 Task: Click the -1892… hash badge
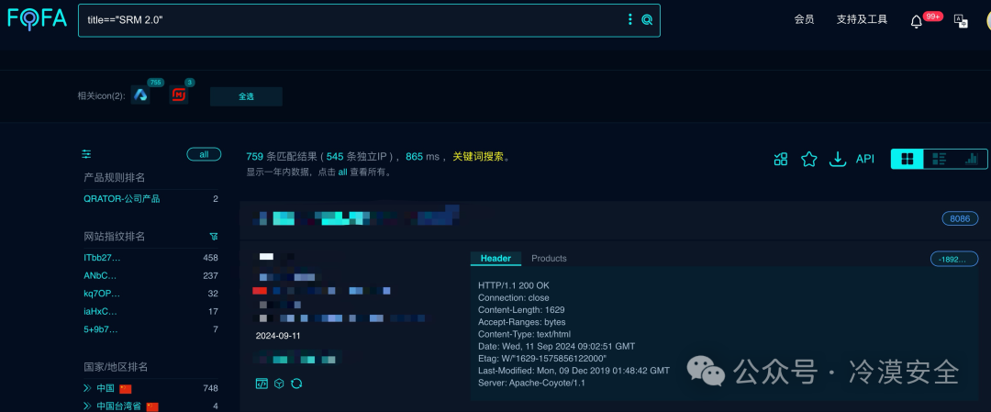coord(954,259)
